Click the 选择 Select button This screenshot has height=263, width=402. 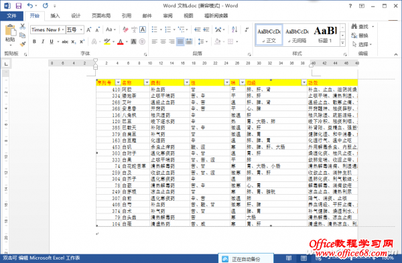362,44
